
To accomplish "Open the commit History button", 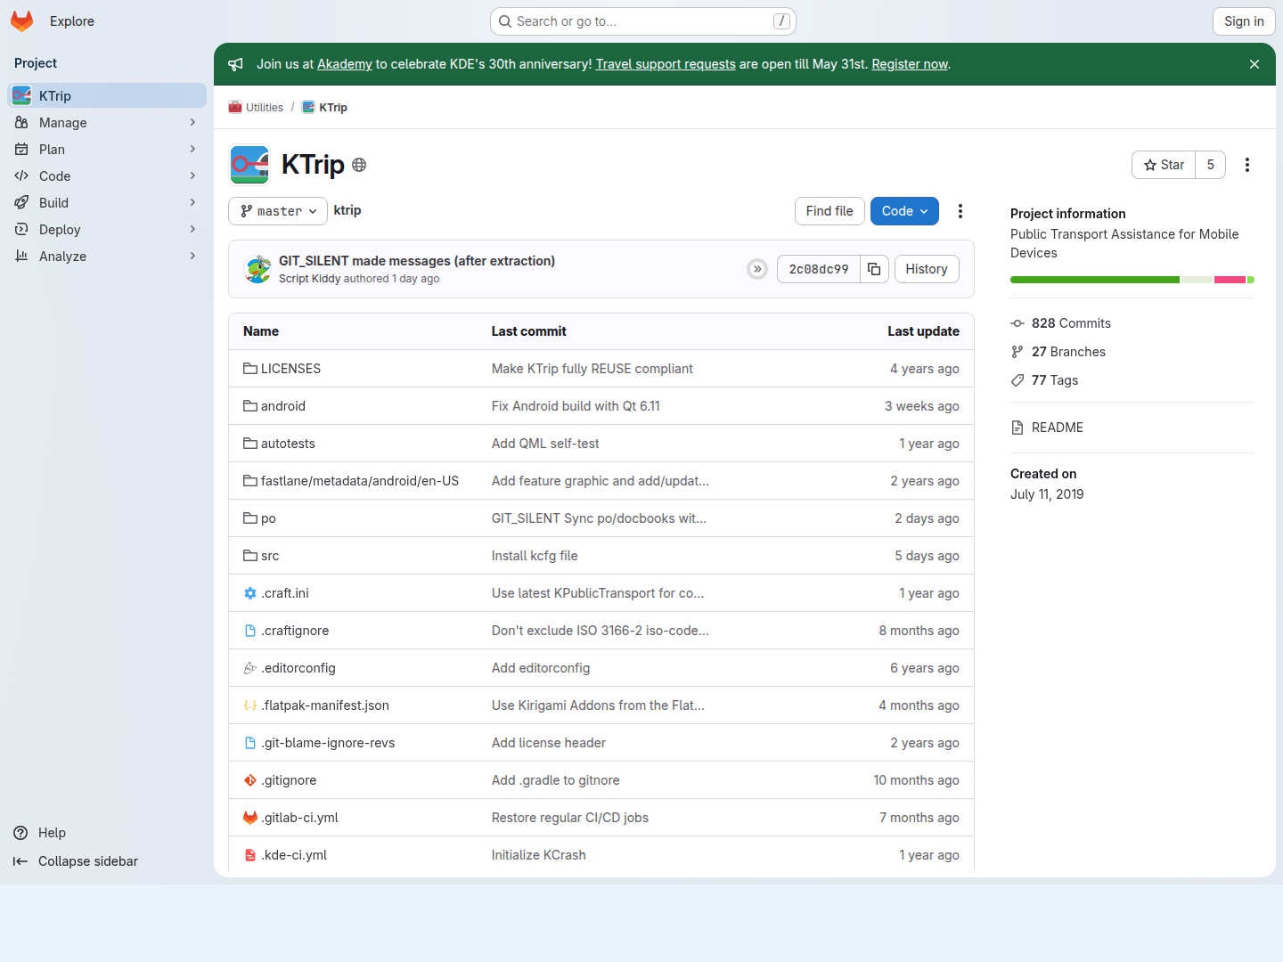I will (x=927, y=269).
